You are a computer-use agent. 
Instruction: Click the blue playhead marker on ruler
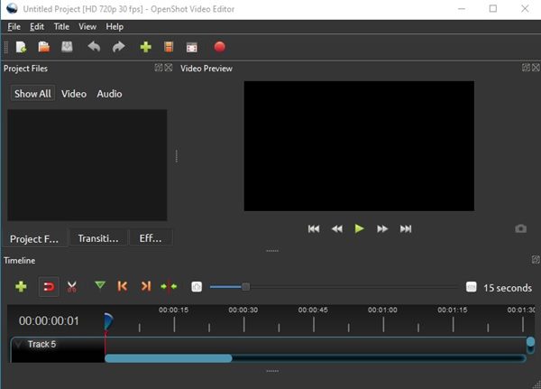click(x=107, y=322)
